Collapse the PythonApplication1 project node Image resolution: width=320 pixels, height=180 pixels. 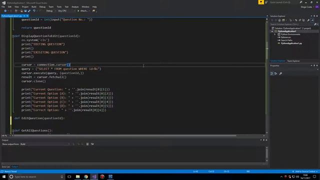[x=272, y=31]
